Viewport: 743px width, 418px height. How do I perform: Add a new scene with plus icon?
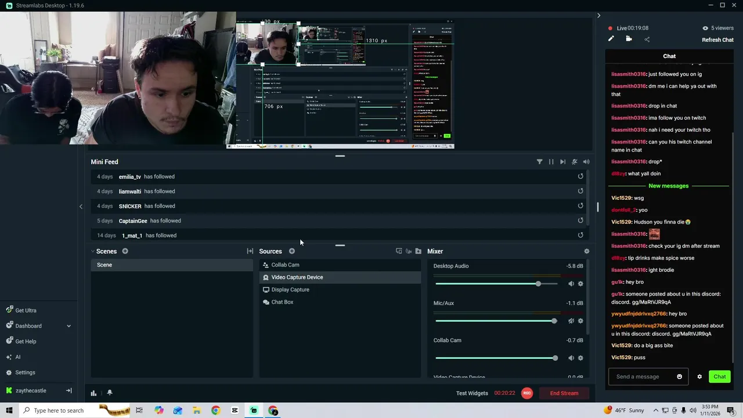(x=125, y=251)
